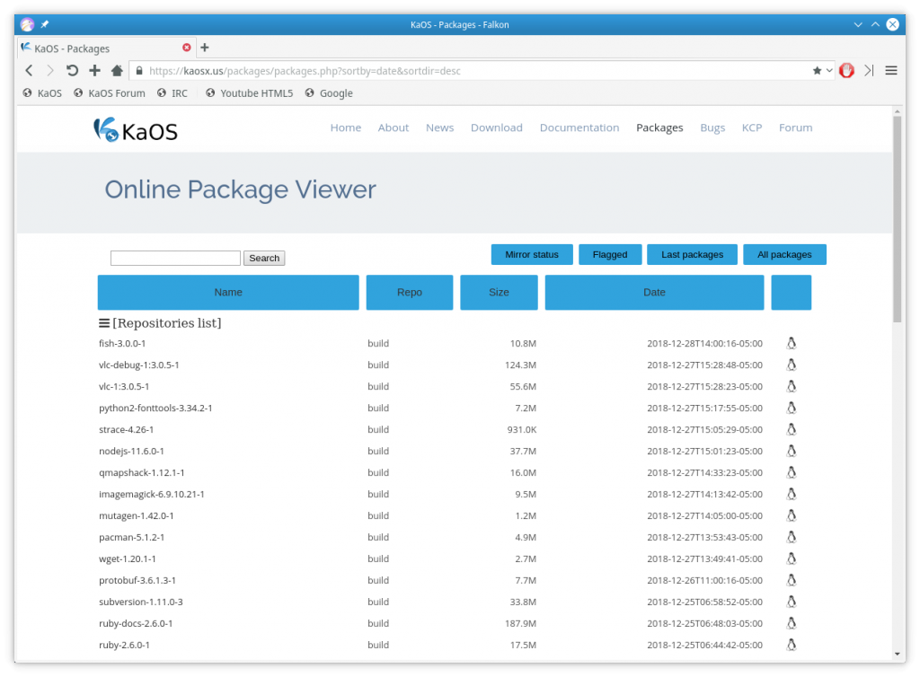Click the penguin icon for wget-1.20.1-1

(791, 558)
